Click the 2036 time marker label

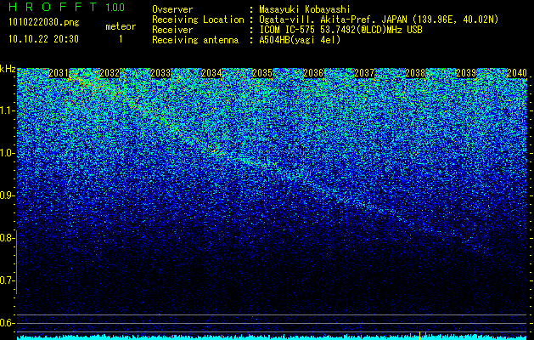(x=313, y=73)
